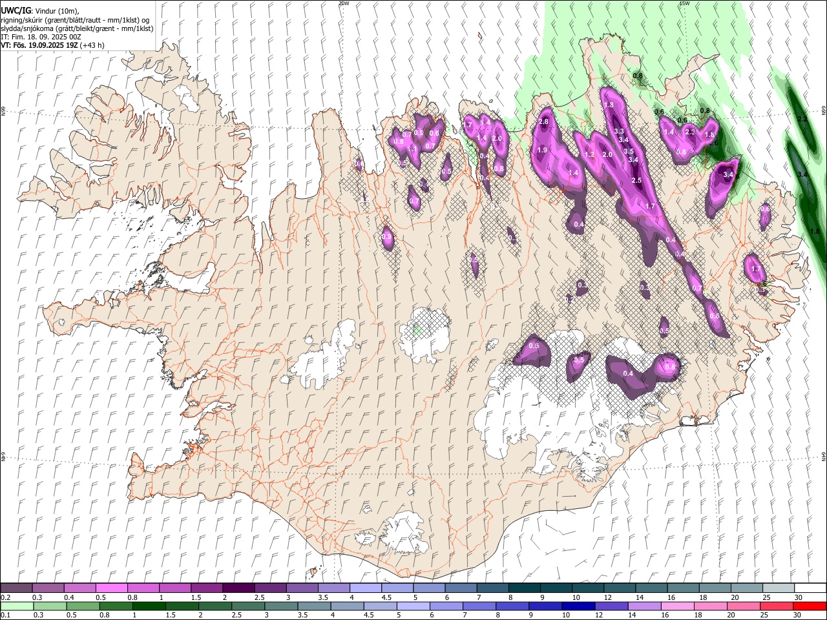Click the 12 label in the upper legend row

tap(608, 597)
